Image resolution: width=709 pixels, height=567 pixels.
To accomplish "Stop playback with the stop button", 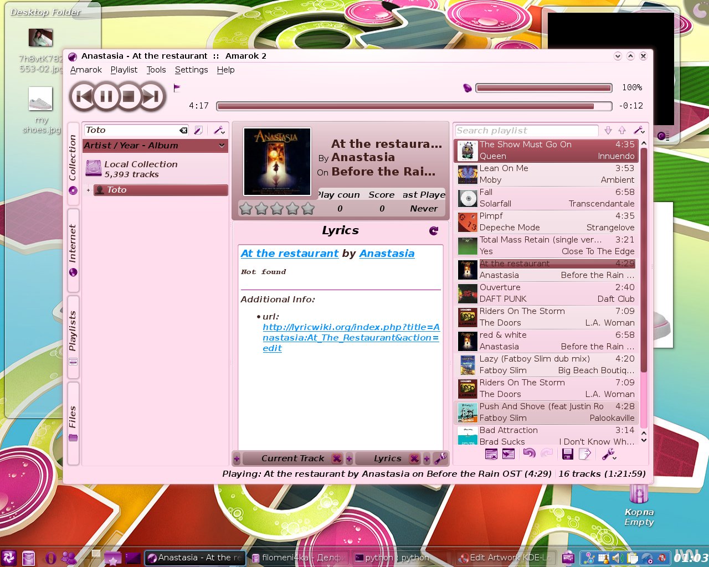I will pos(129,97).
